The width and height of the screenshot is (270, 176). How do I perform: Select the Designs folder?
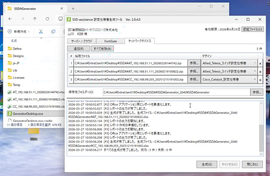click(x=16, y=56)
